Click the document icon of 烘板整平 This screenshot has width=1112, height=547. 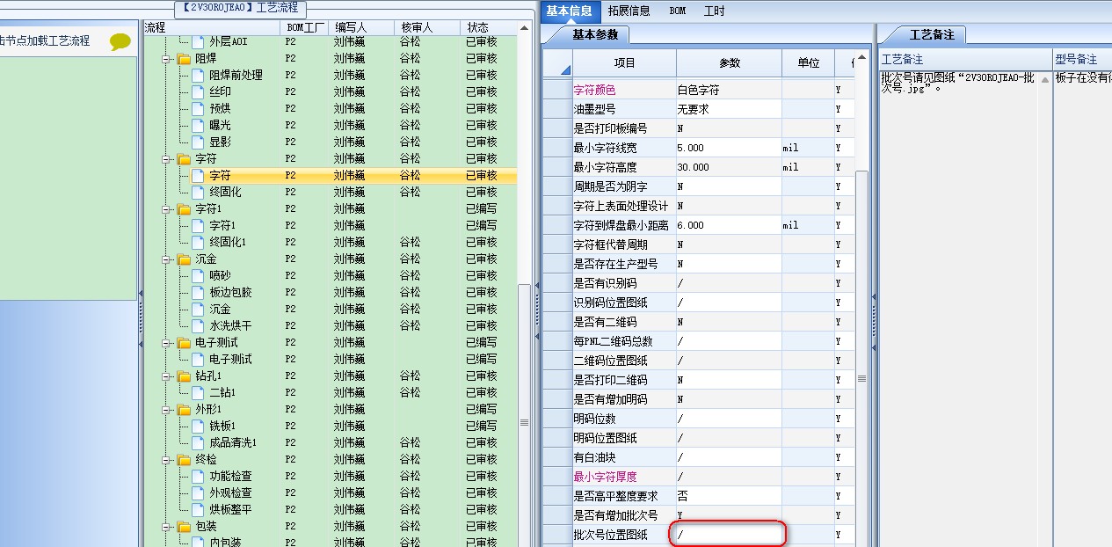pyautogui.click(x=198, y=509)
